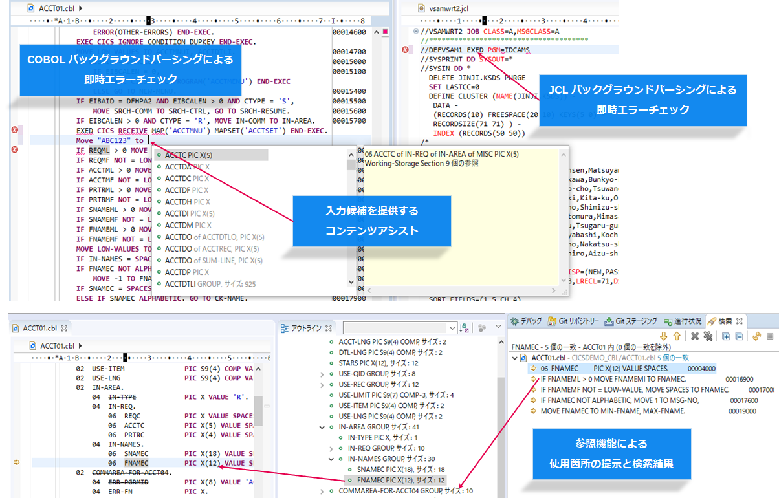The height and width of the screenshot is (498, 779).
Task: Click EXED on the //DEFVSAM1 JCL line
Action: [475, 50]
